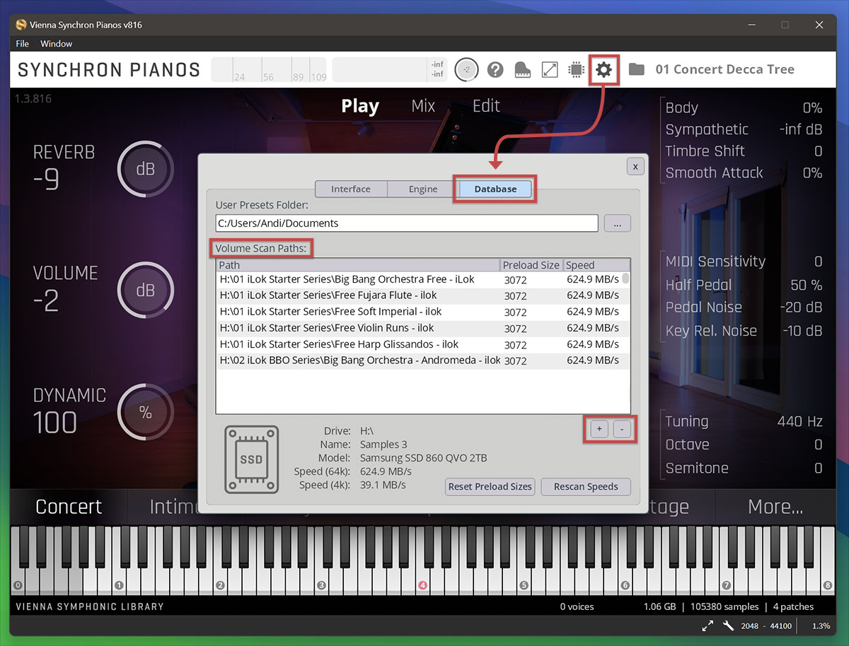
Task: Click the User Presets Folder path field
Action: click(x=407, y=223)
